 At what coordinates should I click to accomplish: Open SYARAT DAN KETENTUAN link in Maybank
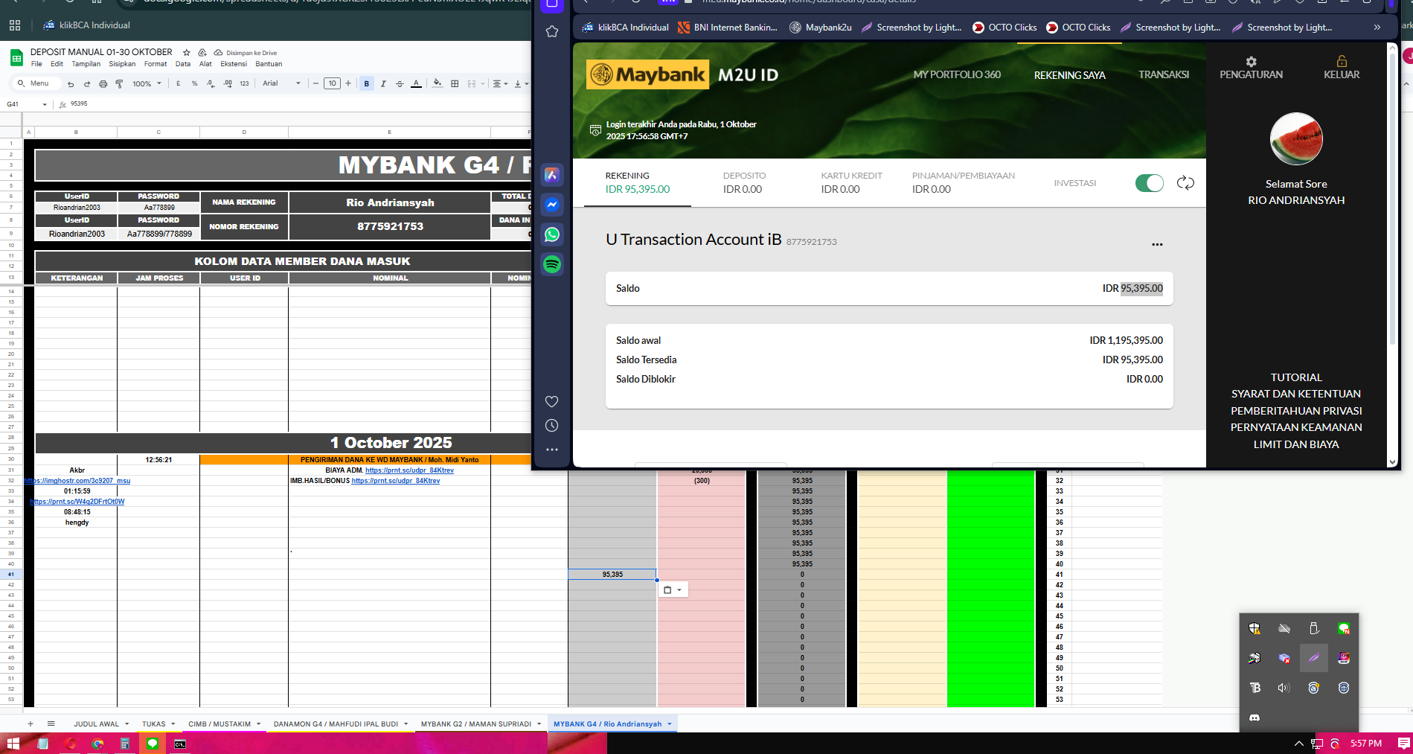click(1296, 394)
